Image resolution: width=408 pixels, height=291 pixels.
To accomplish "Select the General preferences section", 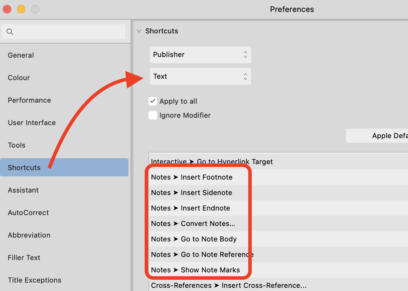I will 21,55.
